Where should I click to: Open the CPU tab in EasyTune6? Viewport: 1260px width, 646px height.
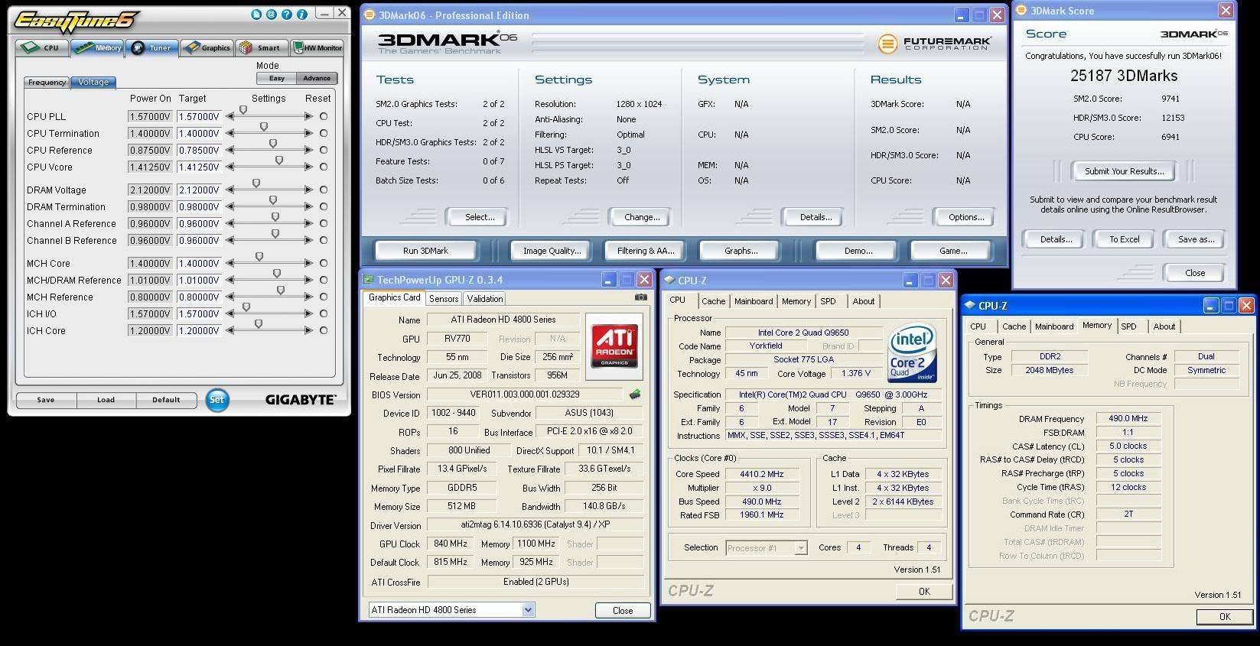pyautogui.click(x=41, y=47)
